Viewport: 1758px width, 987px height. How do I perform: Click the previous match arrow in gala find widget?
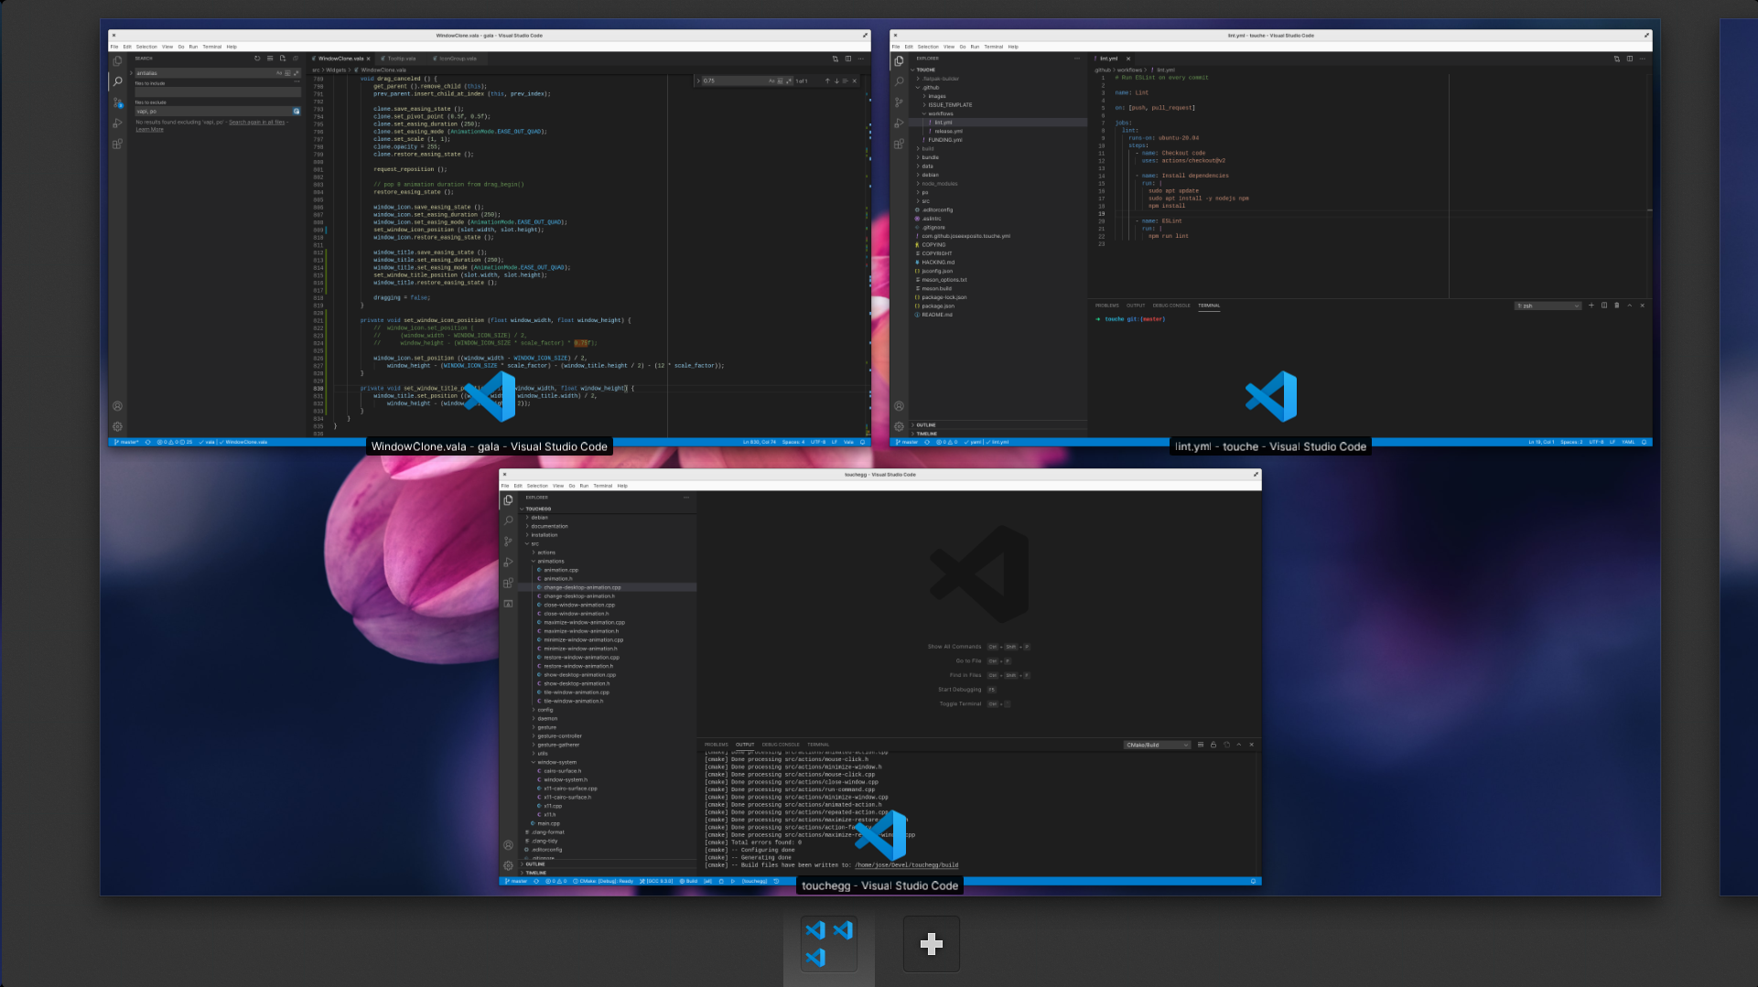pyautogui.click(x=827, y=80)
